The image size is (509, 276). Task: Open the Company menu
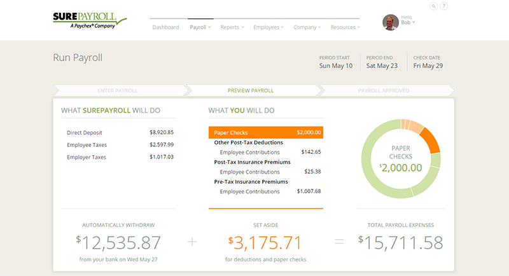pos(307,27)
